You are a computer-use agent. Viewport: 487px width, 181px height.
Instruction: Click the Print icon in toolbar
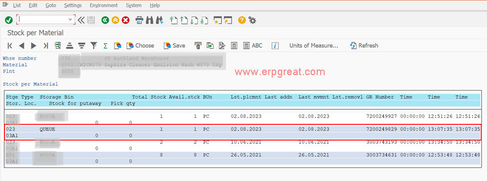tap(139, 20)
